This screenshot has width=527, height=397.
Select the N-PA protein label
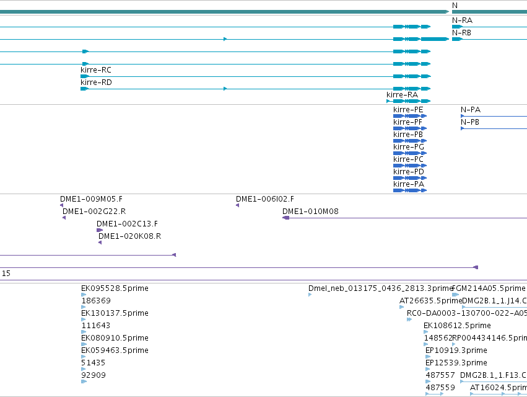471,109
